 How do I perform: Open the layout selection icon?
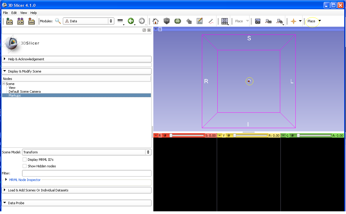tap(225, 21)
